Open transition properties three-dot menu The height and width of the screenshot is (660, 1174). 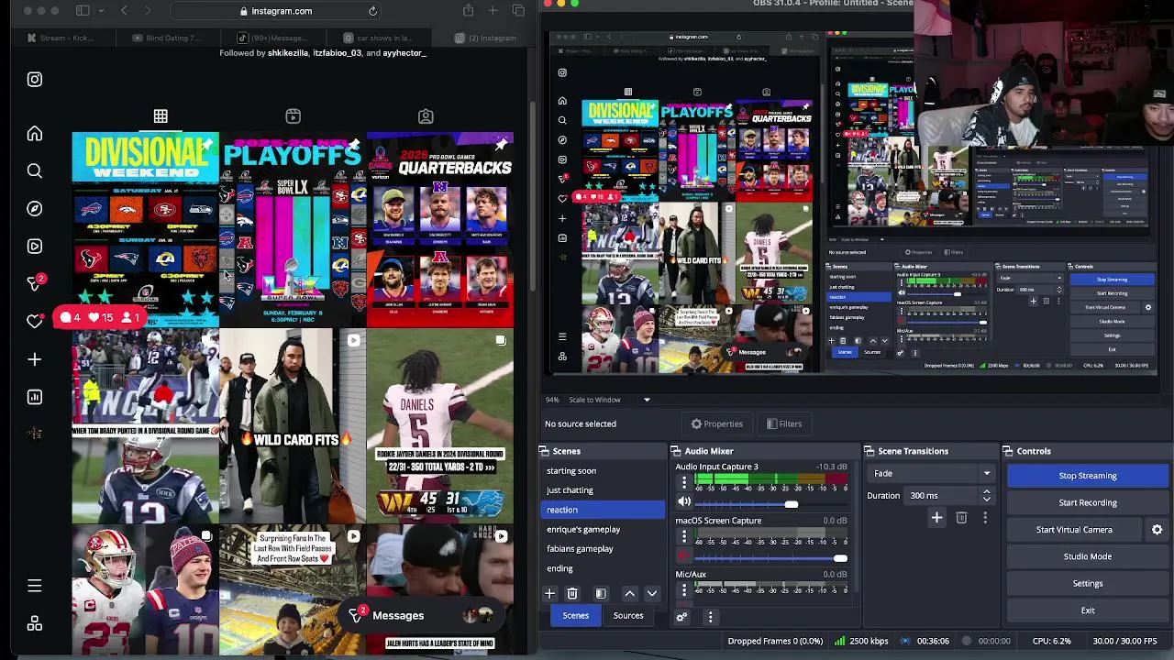pyautogui.click(x=985, y=518)
